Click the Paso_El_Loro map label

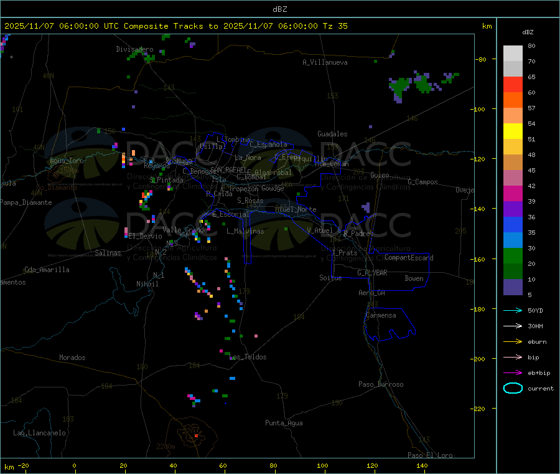tap(430, 455)
